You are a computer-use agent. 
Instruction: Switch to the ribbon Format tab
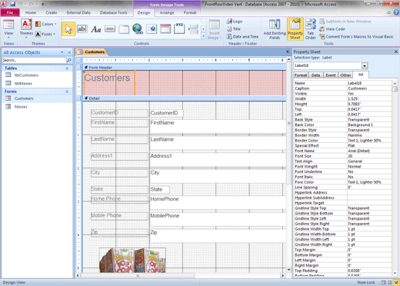(190, 12)
